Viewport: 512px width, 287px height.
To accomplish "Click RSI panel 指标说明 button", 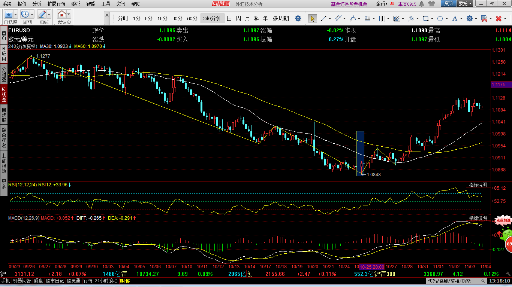I will [478, 185].
